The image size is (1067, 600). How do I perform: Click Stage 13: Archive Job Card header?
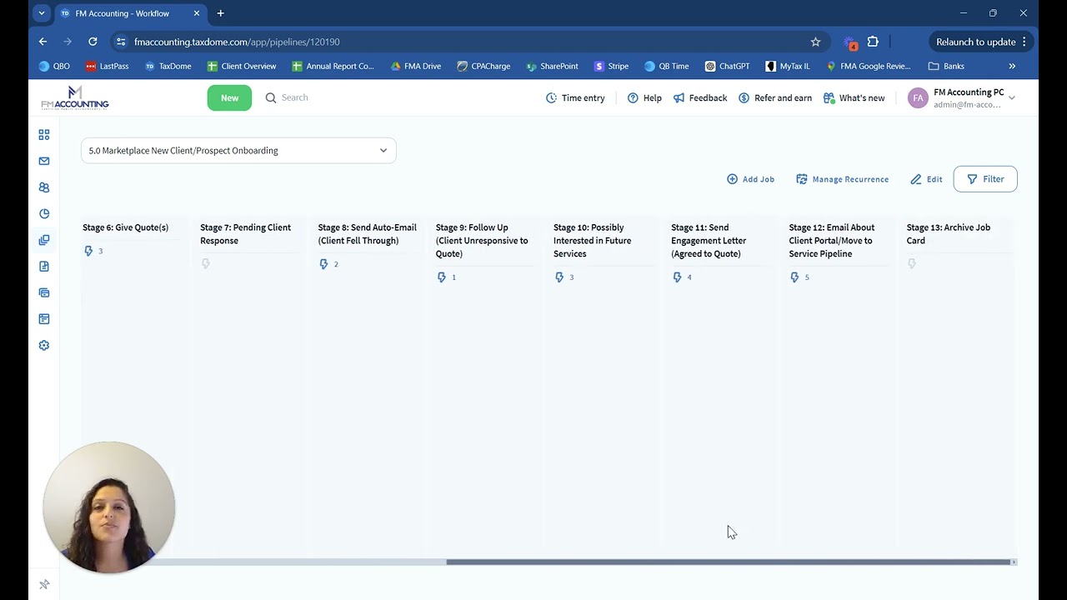coord(949,234)
